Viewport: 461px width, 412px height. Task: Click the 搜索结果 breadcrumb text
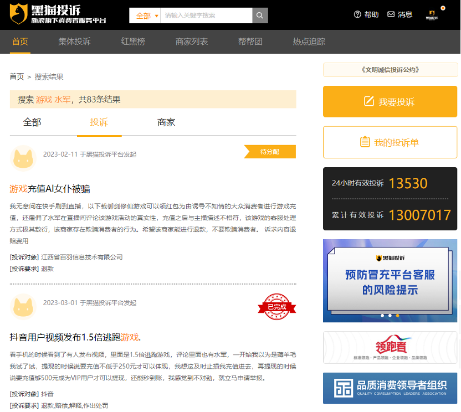pyautogui.click(x=49, y=77)
